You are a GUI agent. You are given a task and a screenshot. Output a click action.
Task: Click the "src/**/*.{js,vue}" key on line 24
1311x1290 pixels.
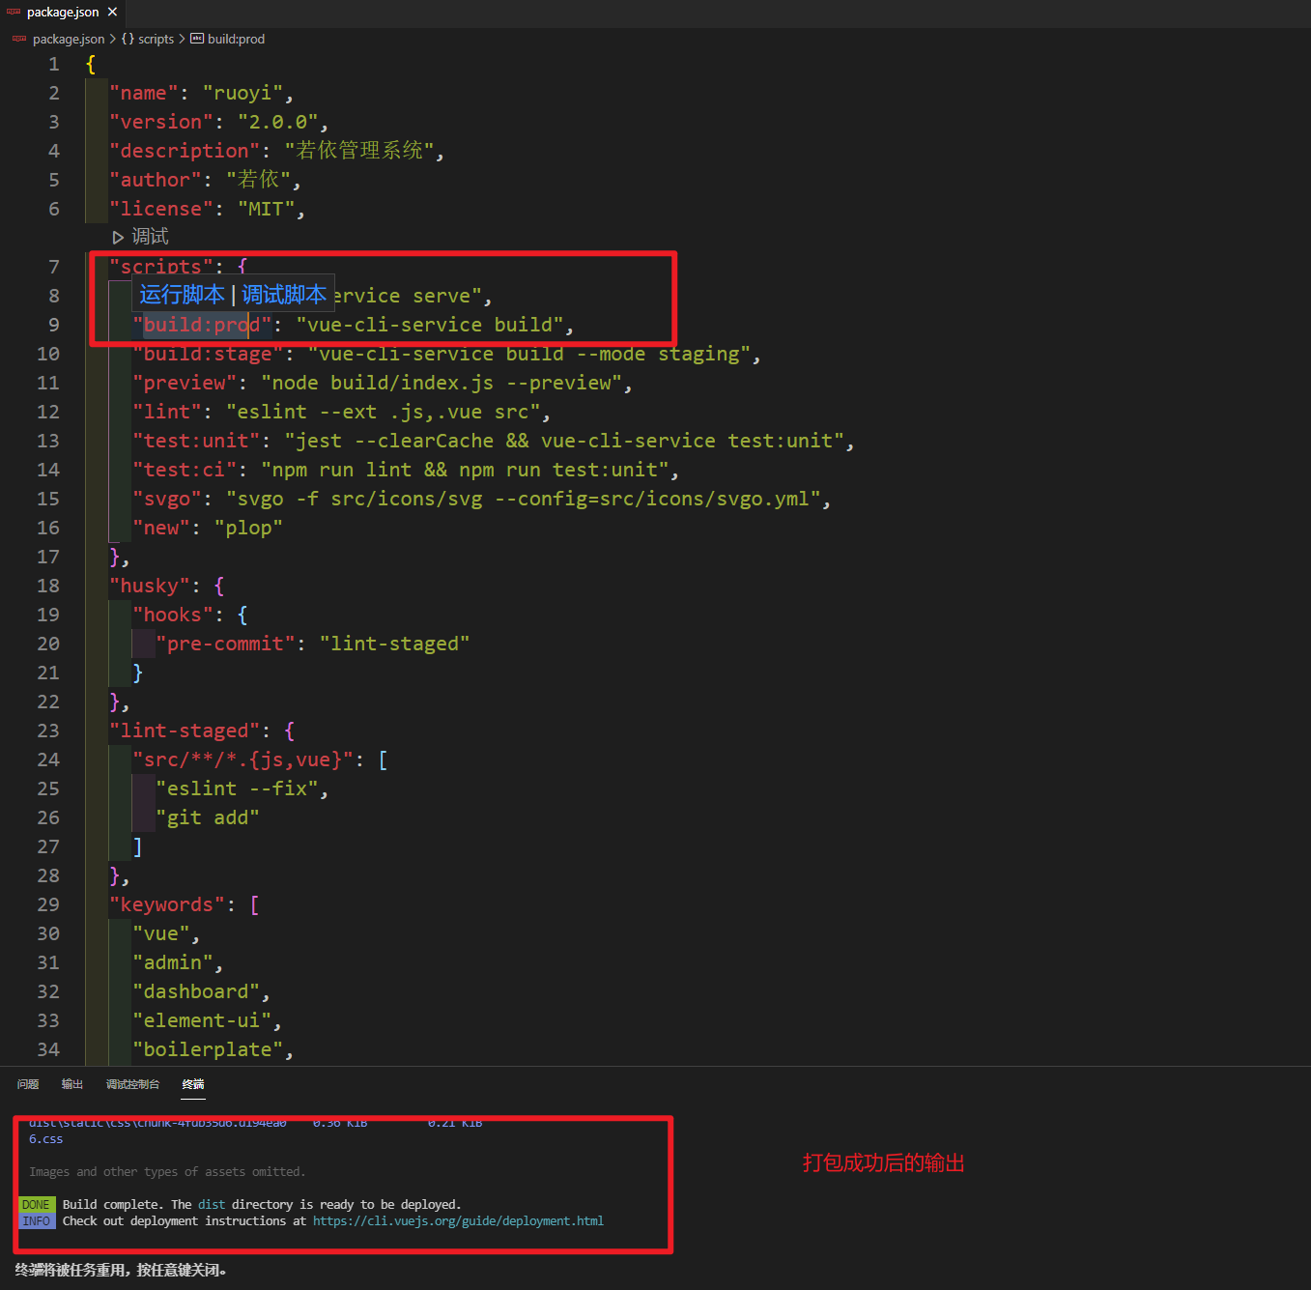(x=242, y=760)
